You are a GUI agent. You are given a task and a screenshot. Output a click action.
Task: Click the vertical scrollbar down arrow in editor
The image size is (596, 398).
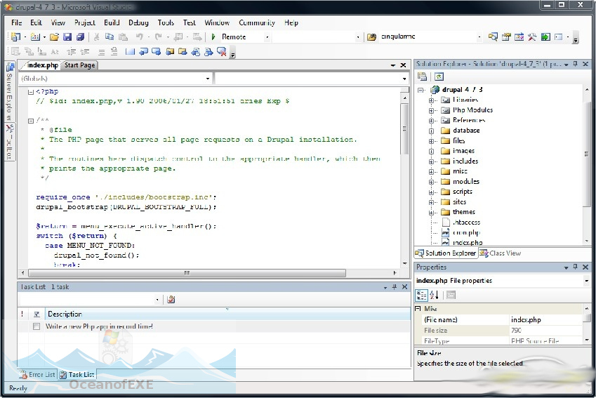point(404,263)
